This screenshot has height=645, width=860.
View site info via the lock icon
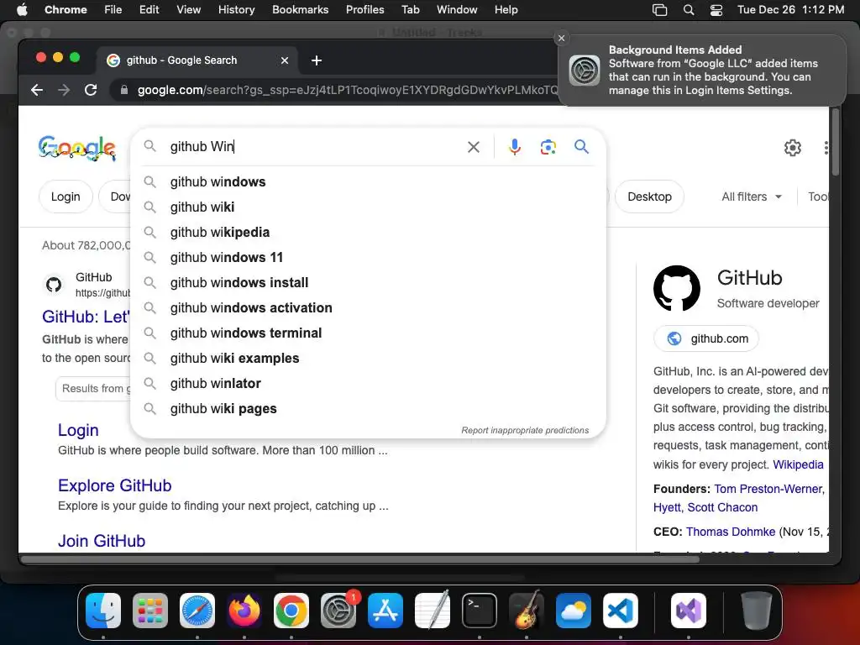click(124, 90)
